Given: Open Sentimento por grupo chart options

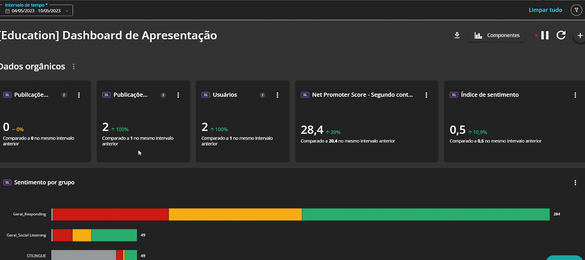Looking at the screenshot, I should point(575,183).
